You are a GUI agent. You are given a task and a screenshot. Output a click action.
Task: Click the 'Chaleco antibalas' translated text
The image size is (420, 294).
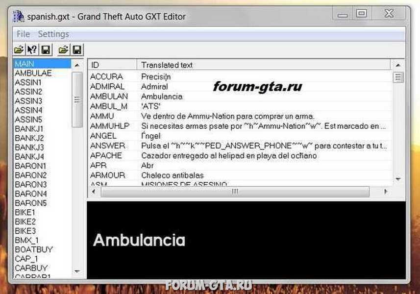(x=173, y=175)
